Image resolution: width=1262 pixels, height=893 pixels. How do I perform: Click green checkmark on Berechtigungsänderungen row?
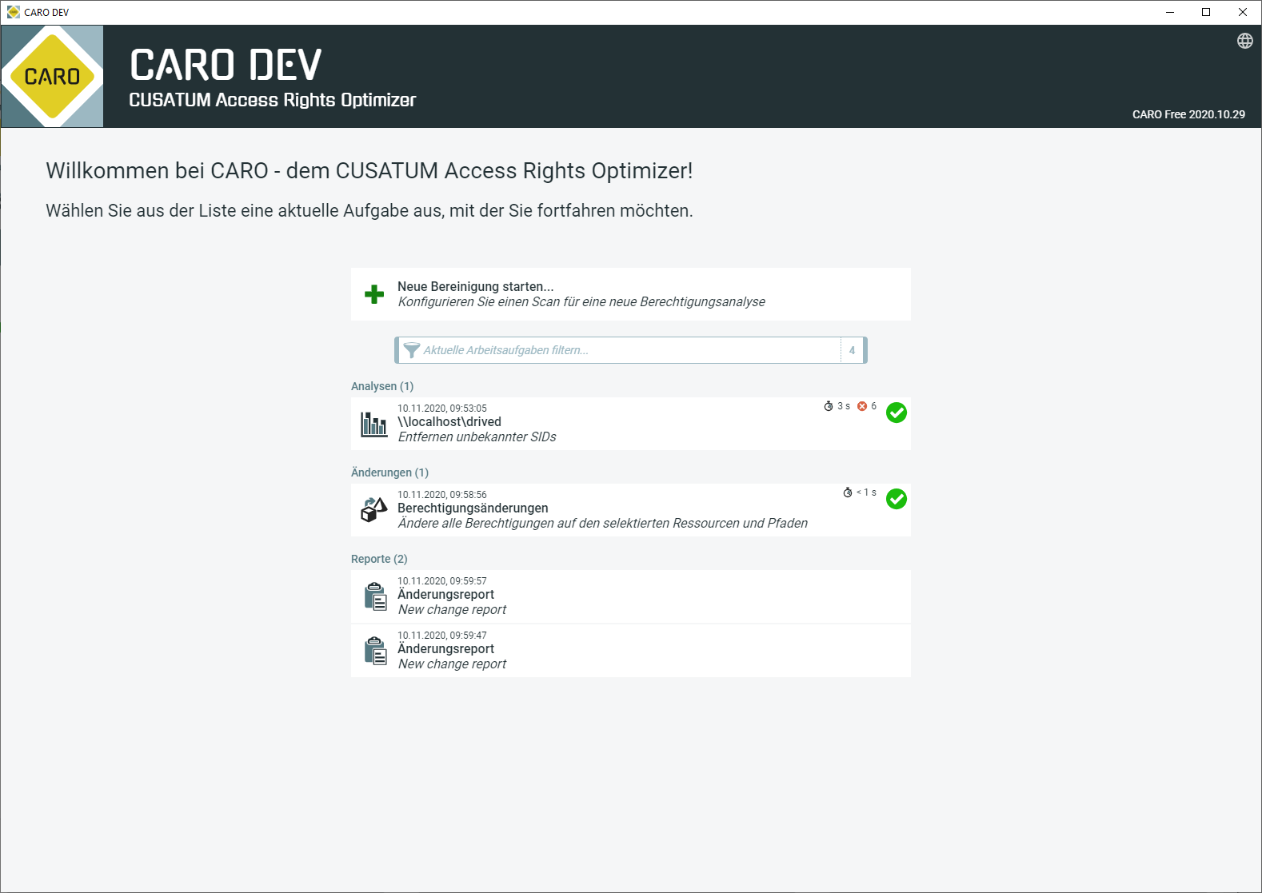pyautogui.click(x=897, y=499)
